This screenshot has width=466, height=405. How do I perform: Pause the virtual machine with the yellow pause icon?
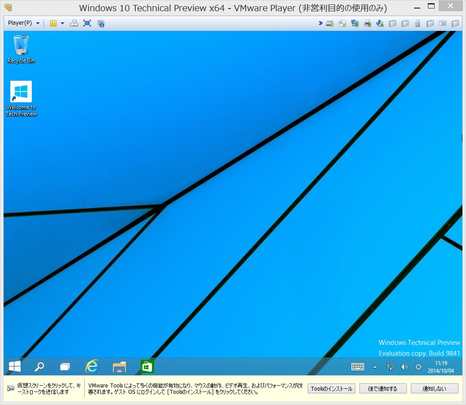(x=53, y=23)
